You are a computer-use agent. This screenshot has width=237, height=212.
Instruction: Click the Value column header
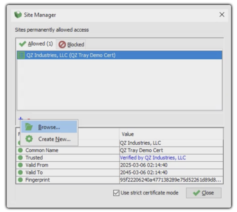pyautogui.click(x=171, y=134)
